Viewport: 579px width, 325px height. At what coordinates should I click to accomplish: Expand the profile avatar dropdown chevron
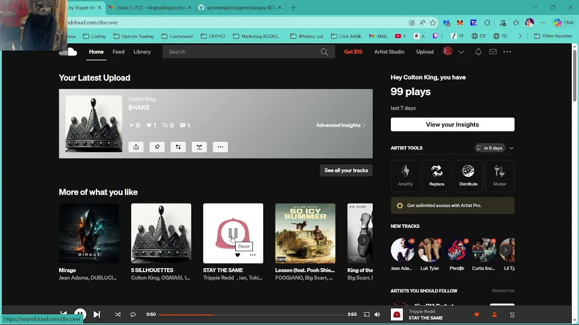461,52
